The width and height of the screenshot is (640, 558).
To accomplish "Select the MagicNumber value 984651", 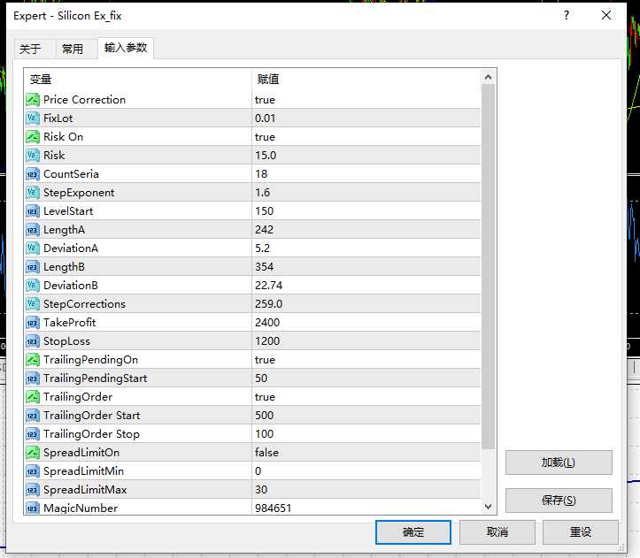I will [273, 508].
